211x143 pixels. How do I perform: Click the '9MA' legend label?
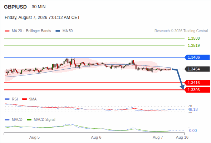[x=33, y=99]
